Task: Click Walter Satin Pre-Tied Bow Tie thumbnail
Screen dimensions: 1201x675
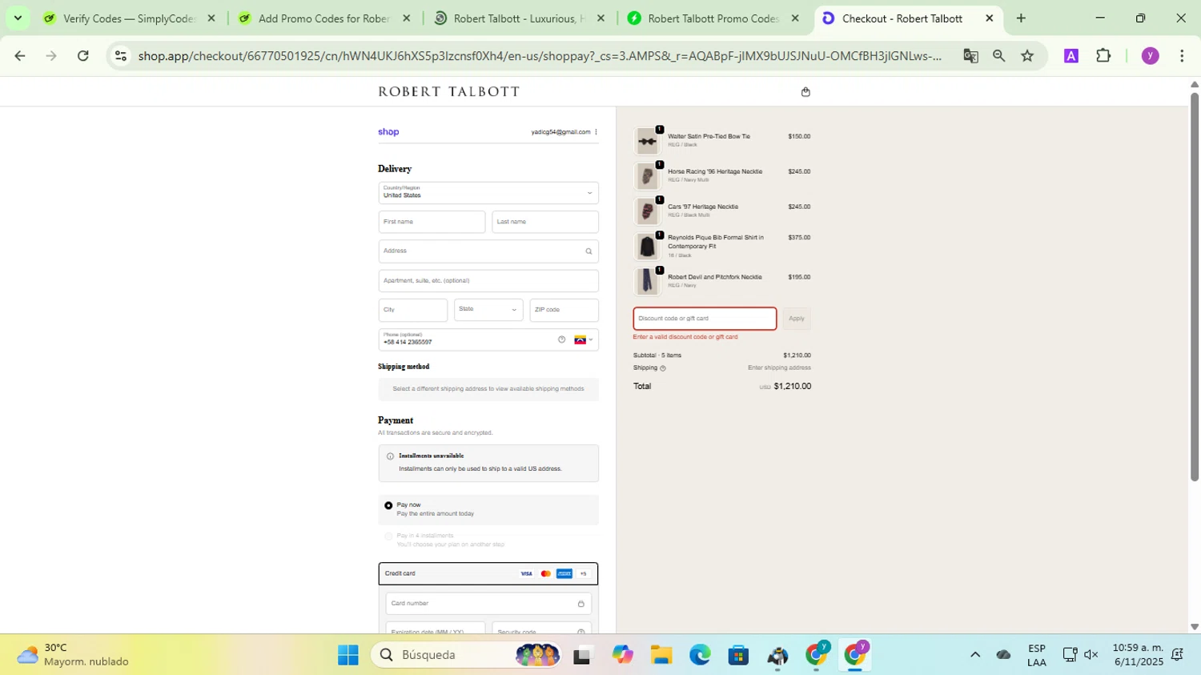Action: pos(647,142)
